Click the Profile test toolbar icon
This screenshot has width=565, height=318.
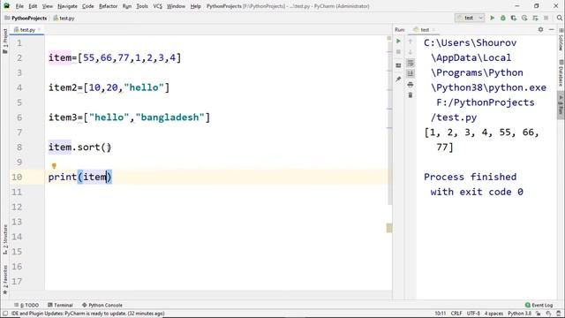click(x=524, y=18)
